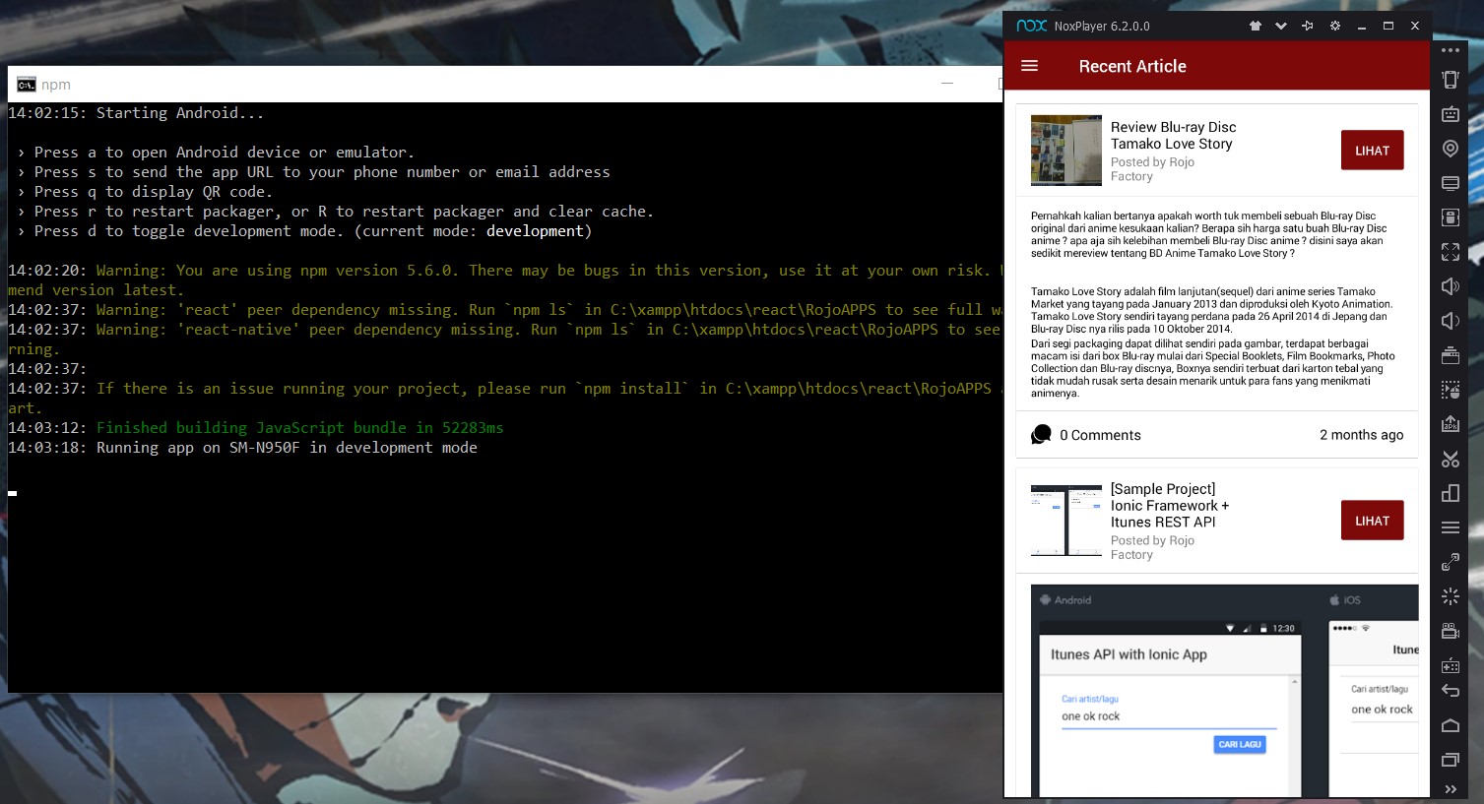Image resolution: width=1484 pixels, height=804 pixels.
Task: Open NoxPlayer system settings gear
Action: (1335, 26)
